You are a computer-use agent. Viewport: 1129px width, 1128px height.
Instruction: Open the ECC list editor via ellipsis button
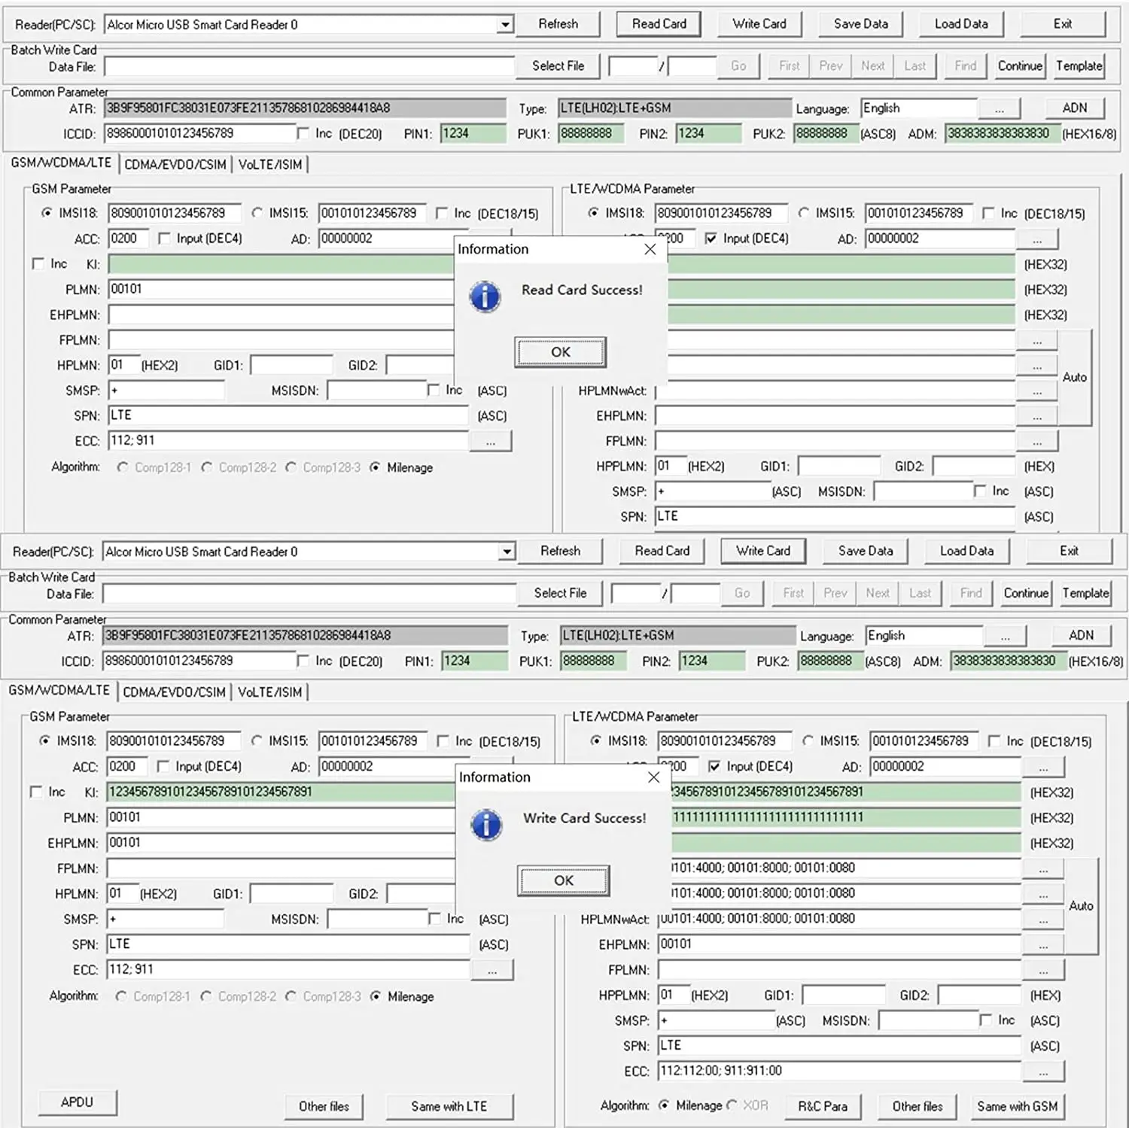pyautogui.click(x=491, y=440)
